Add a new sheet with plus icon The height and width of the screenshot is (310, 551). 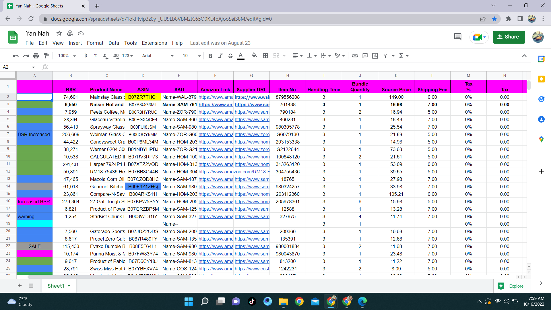pos(20,286)
